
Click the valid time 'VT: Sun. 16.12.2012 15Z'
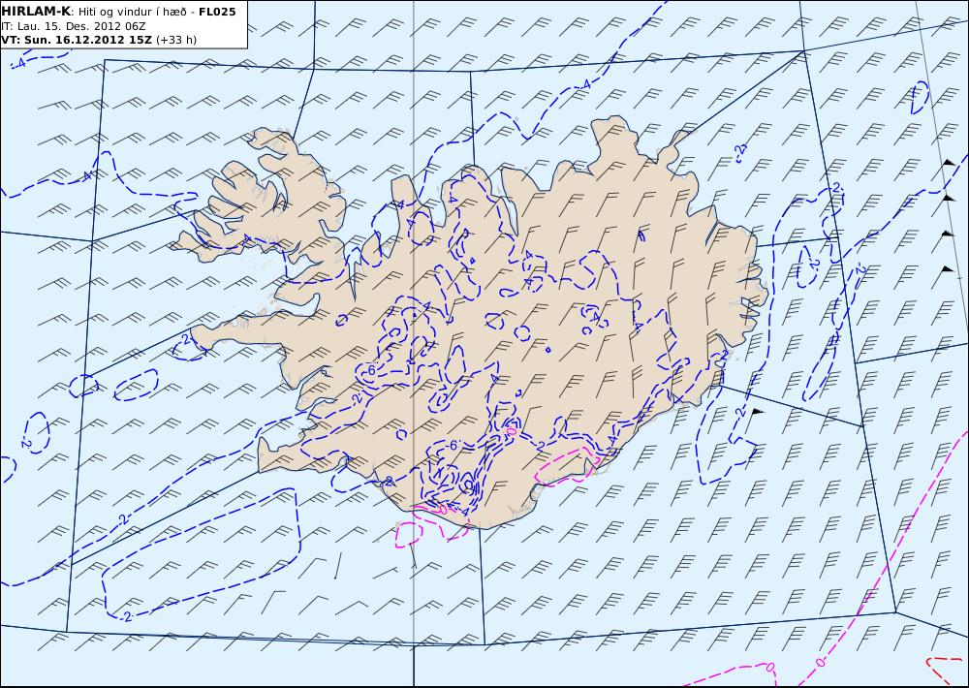coord(76,40)
